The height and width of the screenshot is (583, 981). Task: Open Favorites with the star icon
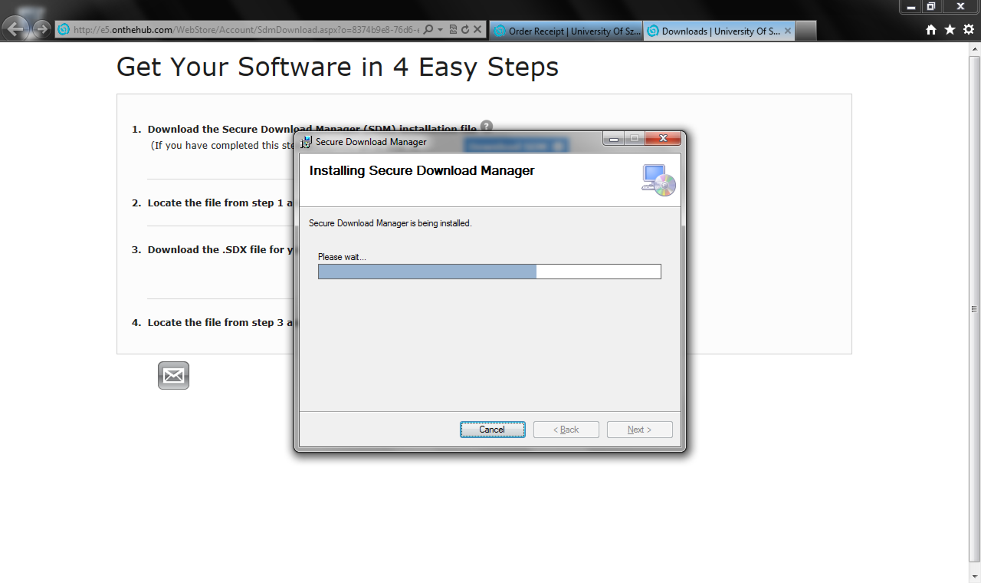(950, 29)
